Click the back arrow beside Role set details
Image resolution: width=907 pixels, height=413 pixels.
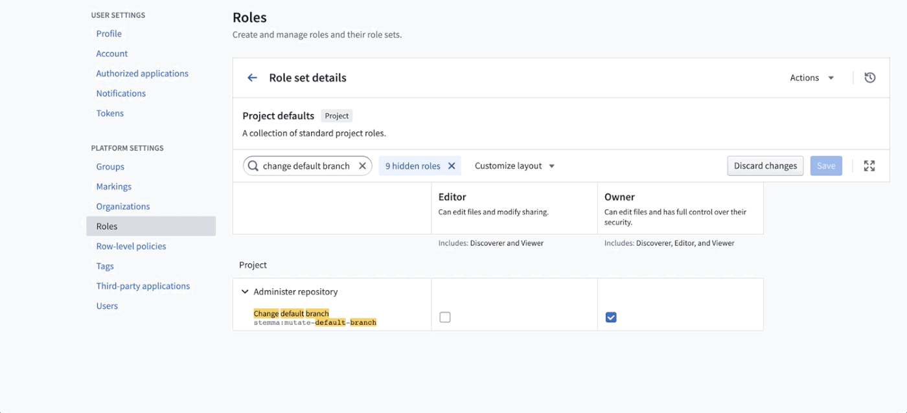pyautogui.click(x=252, y=78)
